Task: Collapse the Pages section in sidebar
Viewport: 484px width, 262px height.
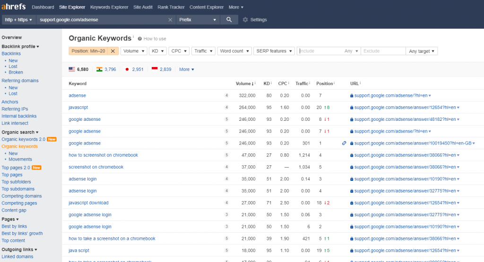Action: [10, 219]
